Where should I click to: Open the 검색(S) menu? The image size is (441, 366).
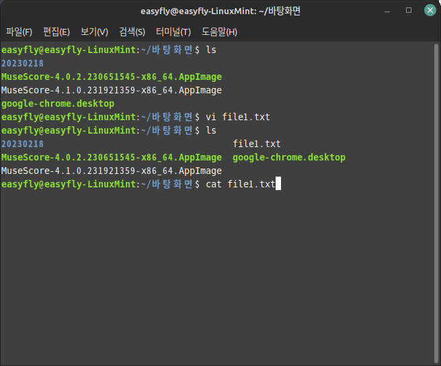coord(132,32)
